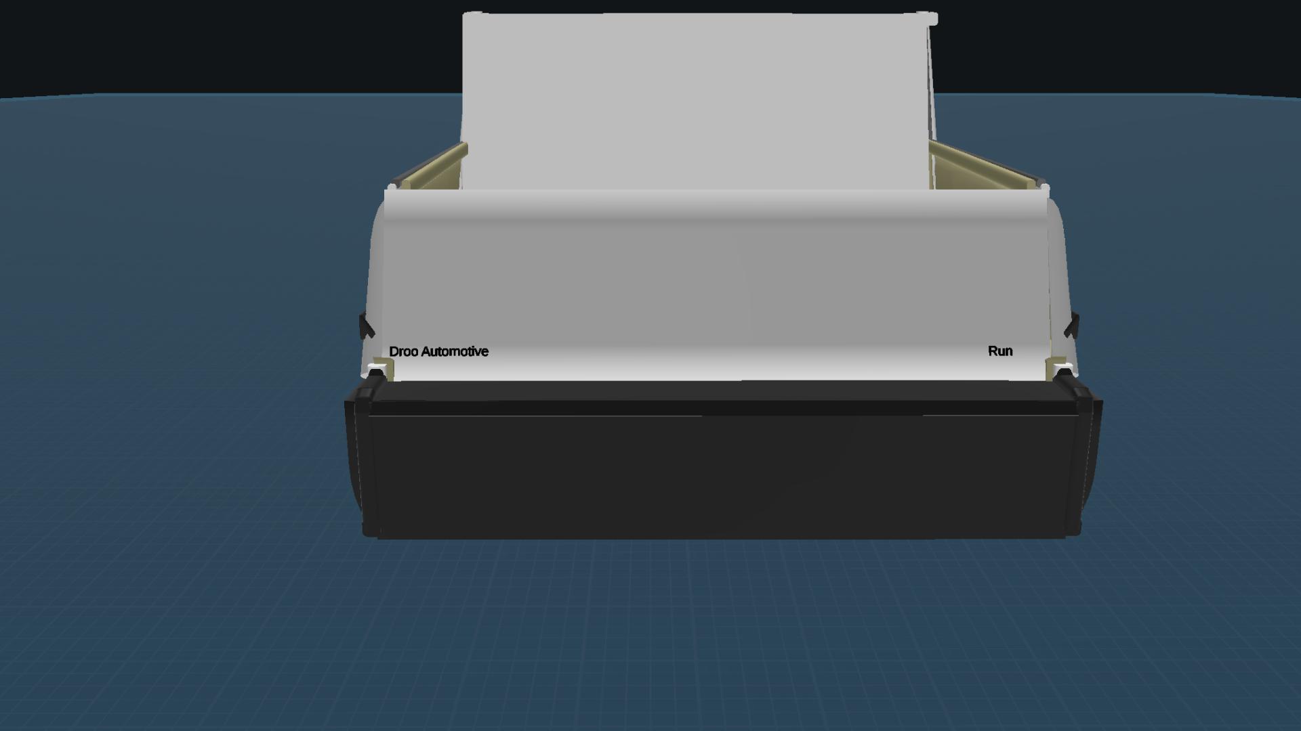Click the "Run" text on the tailgate
Viewport: 1301px width, 731px height.
[x=999, y=351]
